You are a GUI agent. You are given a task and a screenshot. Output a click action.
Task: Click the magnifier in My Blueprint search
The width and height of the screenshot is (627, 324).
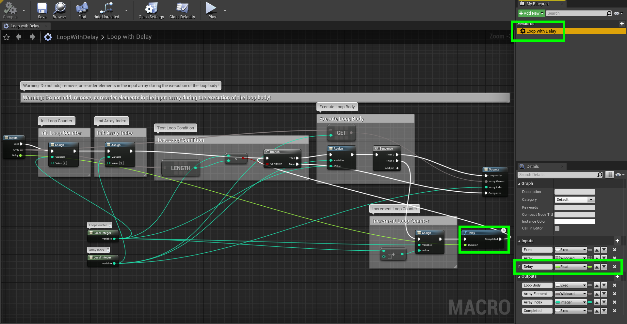pos(609,13)
